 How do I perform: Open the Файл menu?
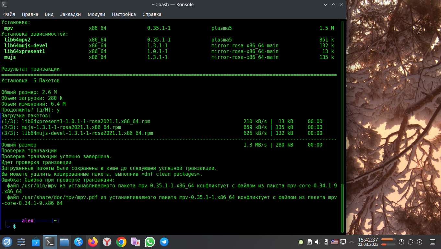tap(9, 14)
